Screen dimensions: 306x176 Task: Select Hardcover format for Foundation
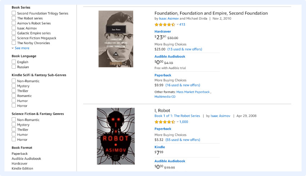pos(163,32)
